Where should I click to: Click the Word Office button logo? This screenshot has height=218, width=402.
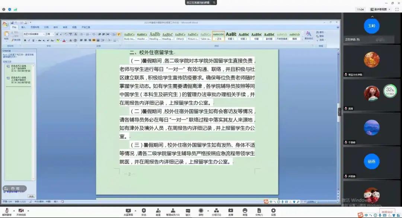point(5,24)
